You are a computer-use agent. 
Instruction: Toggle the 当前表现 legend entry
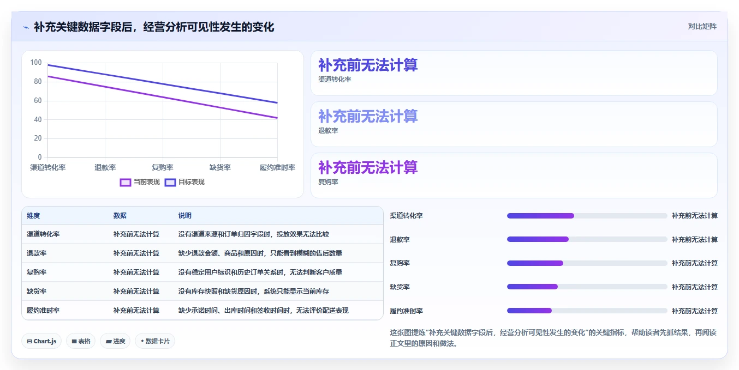[x=140, y=182]
